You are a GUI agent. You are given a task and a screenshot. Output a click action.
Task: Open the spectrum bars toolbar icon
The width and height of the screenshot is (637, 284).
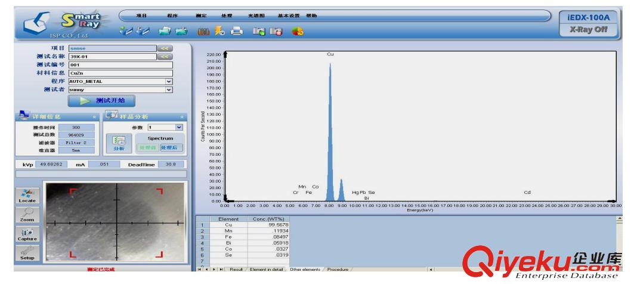[x=203, y=32]
